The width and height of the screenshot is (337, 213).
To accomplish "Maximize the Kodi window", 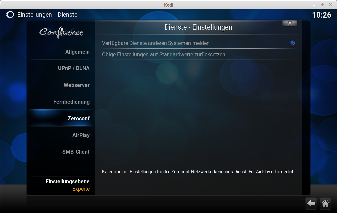I will (322, 5).
